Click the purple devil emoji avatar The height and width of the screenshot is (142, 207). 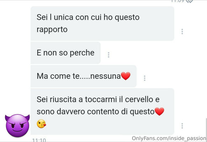(x=17, y=126)
